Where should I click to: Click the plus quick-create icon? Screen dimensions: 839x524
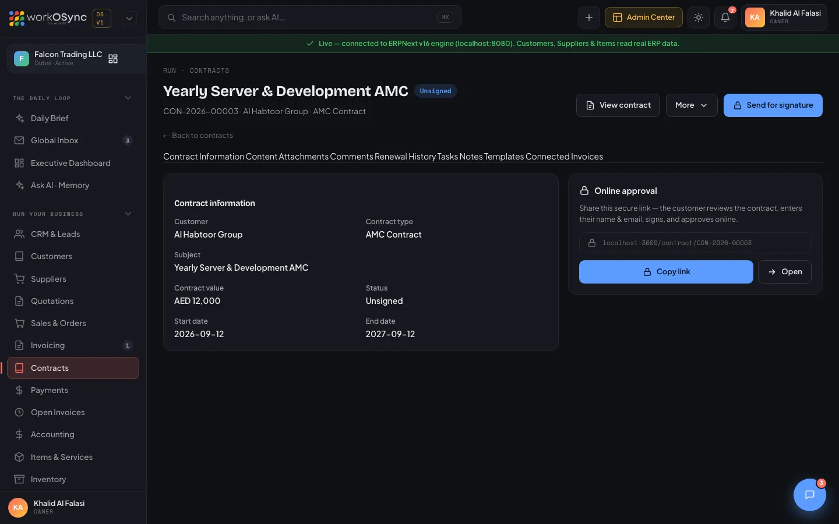coord(589,17)
